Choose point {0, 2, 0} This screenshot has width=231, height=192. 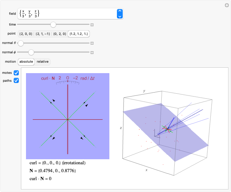pyautogui.click(x=60, y=34)
